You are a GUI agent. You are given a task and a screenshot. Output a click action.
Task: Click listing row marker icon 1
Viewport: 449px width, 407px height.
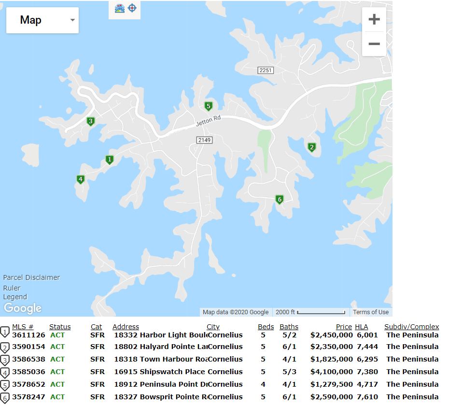[x=5, y=332]
